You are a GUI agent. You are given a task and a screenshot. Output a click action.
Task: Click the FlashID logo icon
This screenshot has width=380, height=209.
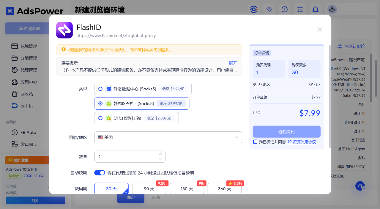(64, 30)
